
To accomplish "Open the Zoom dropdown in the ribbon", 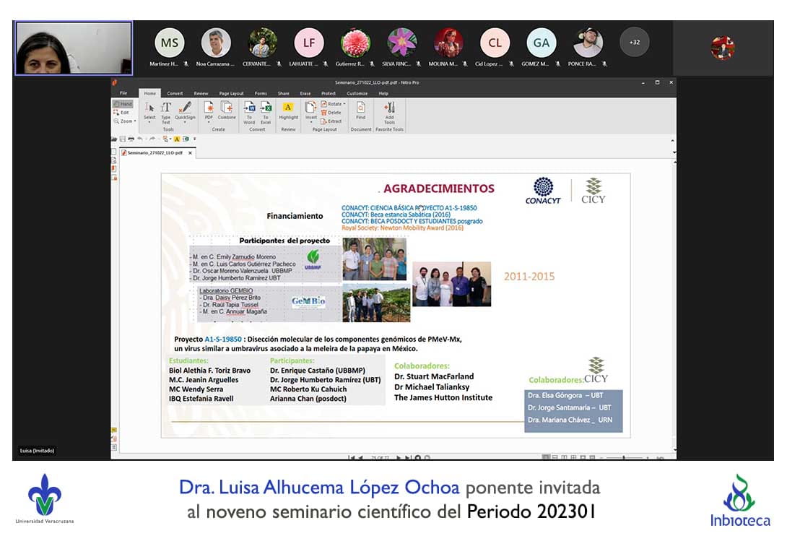I will coord(123,121).
